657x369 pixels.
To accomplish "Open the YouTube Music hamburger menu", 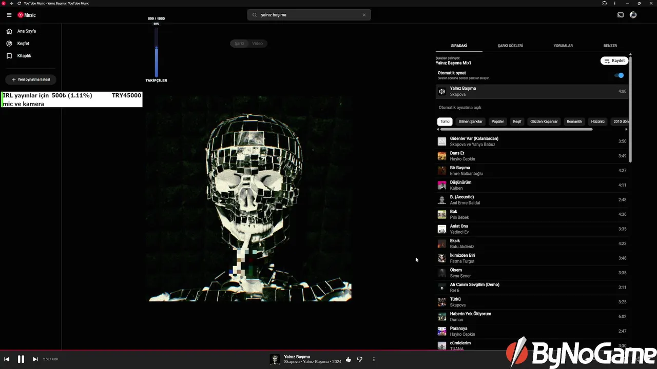I will (9, 15).
